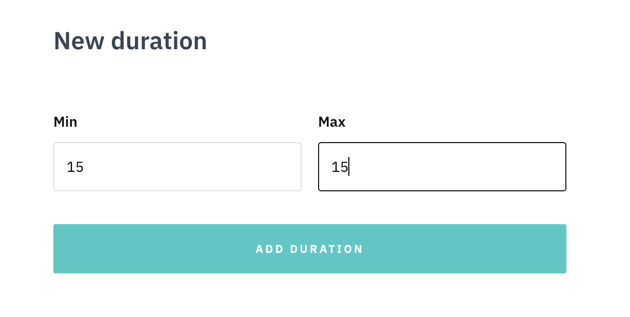Click the Max field label
630x317 pixels.
pos(331,122)
